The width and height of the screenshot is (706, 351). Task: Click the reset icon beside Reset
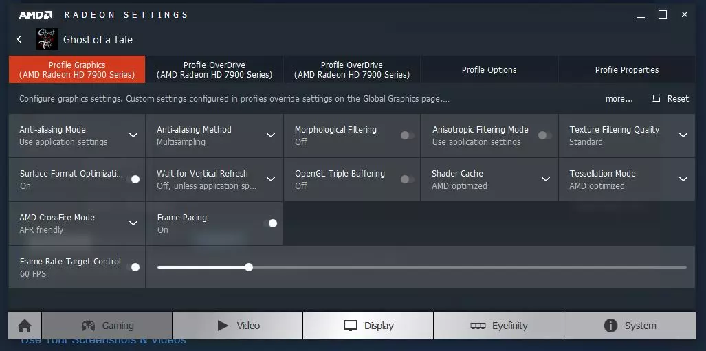point(657,98)
